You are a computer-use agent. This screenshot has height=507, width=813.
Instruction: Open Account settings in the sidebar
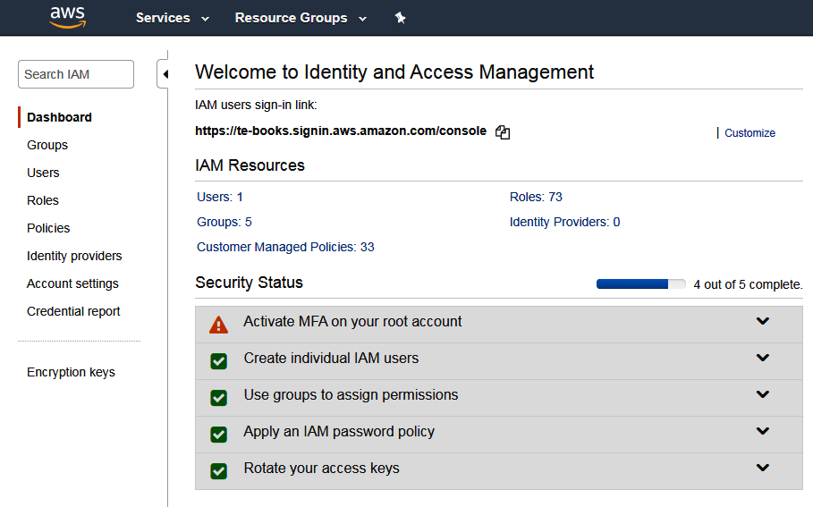click(72, 283)
